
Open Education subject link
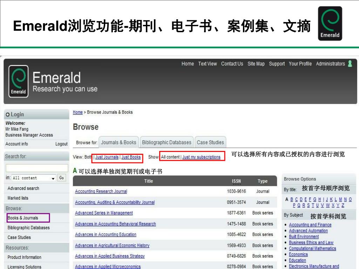point(297,261)
